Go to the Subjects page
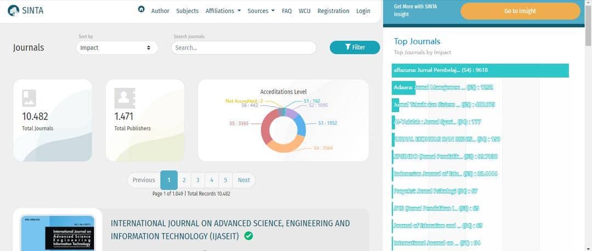The width and height of the screenshot is (592, 251). (187, 11)
